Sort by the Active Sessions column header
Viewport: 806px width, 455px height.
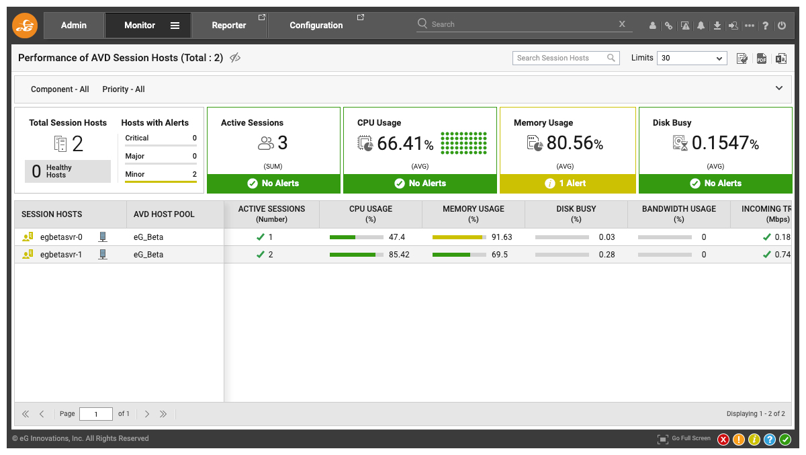[x=271, y=214]
